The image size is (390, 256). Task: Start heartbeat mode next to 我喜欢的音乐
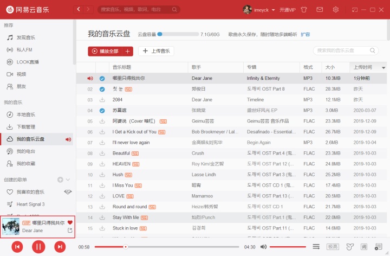pyautogui.click(x=68, y=192)
